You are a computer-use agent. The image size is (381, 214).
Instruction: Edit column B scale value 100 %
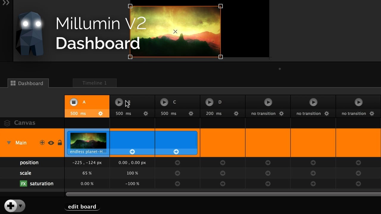click(x=132, y=173)
